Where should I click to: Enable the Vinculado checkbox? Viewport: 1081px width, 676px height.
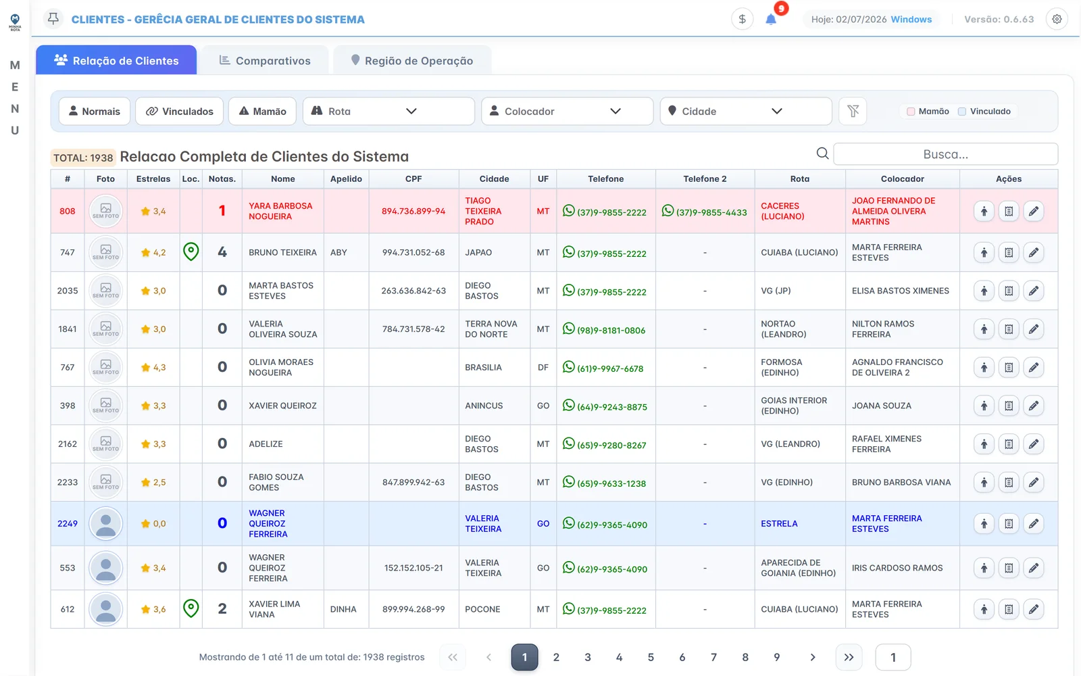point(962,112)
